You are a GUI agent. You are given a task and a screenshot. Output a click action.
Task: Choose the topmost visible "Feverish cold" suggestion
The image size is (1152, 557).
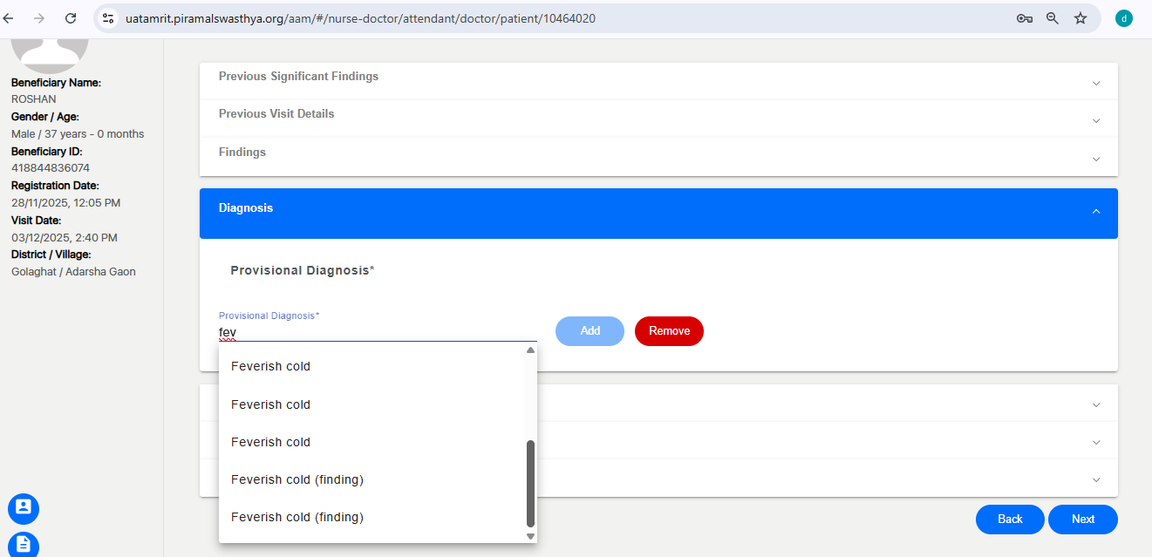270,366
